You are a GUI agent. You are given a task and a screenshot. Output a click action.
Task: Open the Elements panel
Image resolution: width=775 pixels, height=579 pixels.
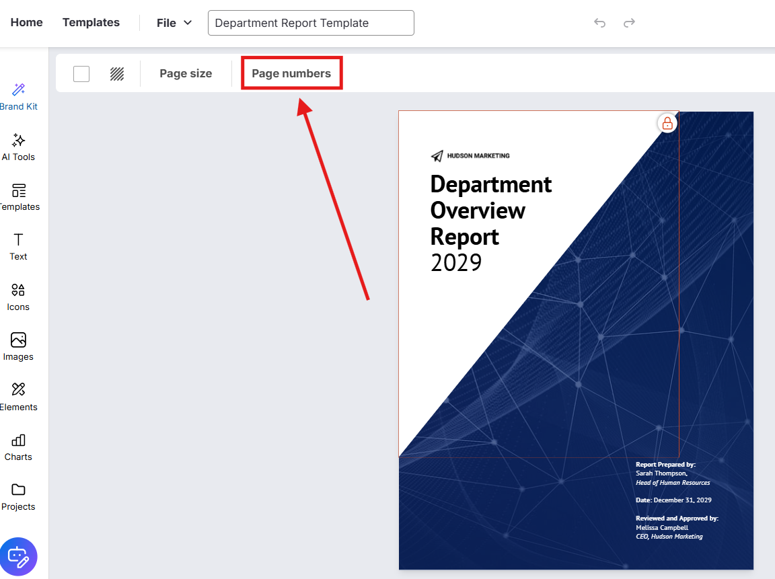[19, 397]
